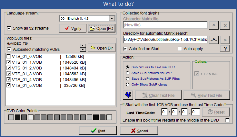Select the last palette color swatch
The height and width of the screenshot is (137, 237).
tap(109, 117)
